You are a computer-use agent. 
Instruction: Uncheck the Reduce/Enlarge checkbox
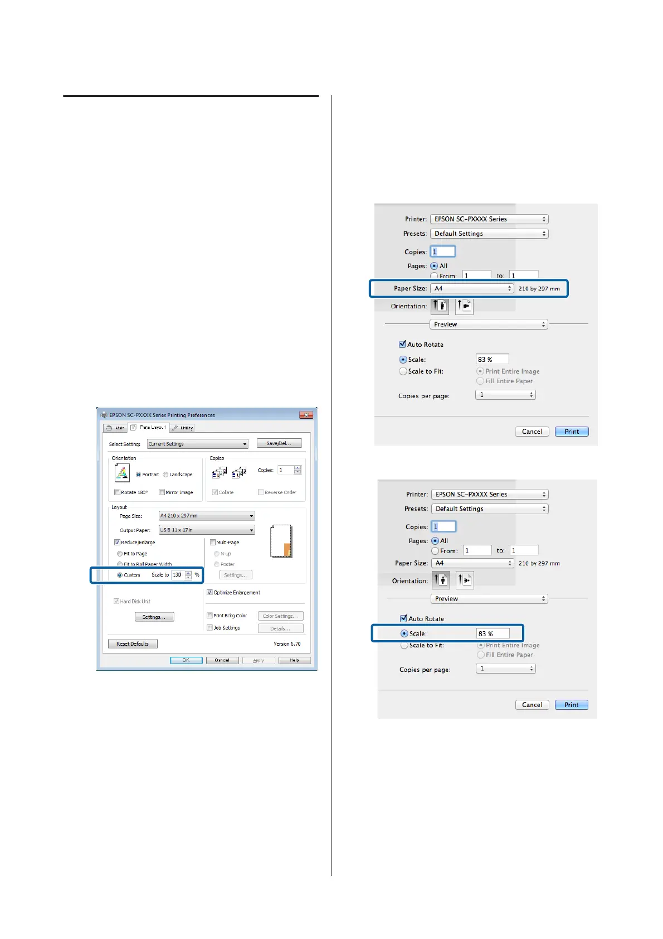pos(117,542)
